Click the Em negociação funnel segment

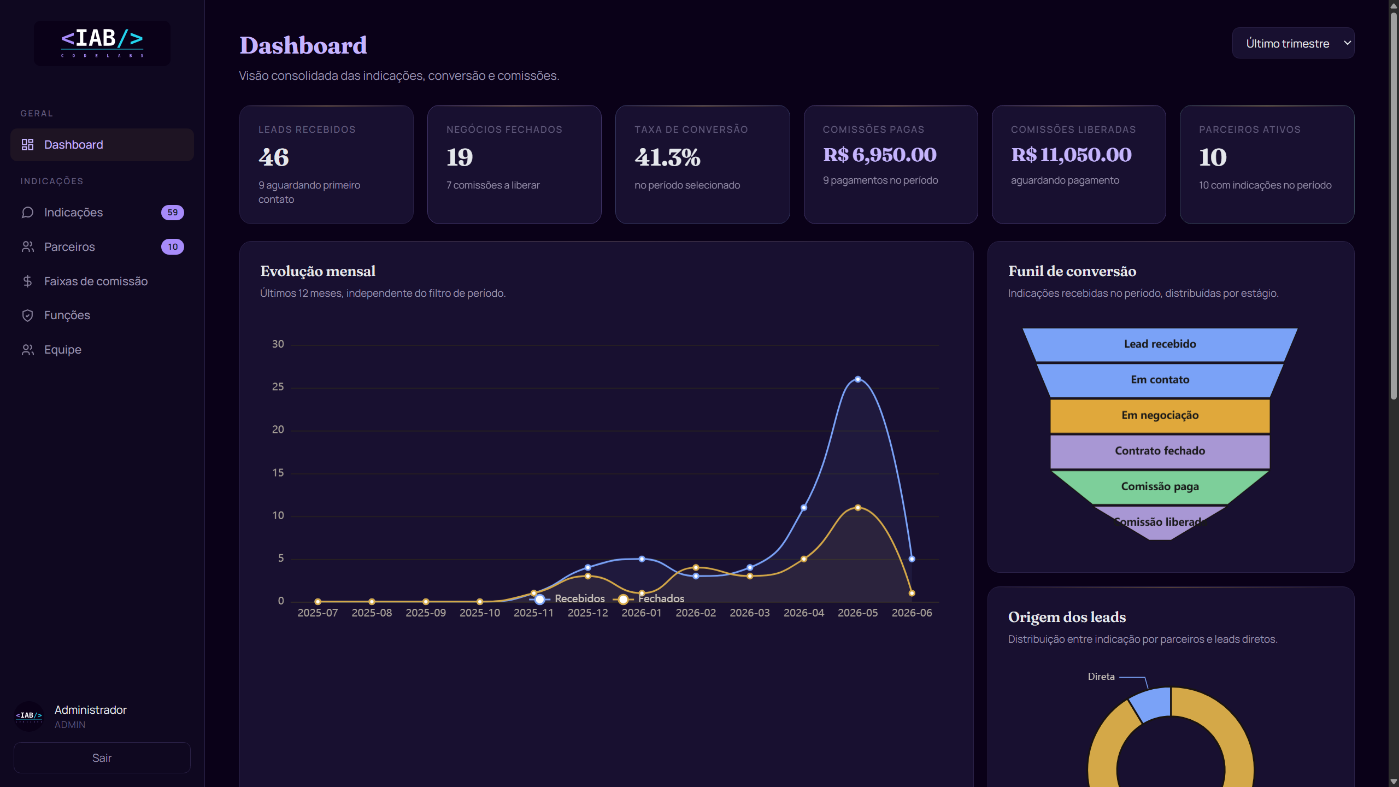tap(1160, 415)
